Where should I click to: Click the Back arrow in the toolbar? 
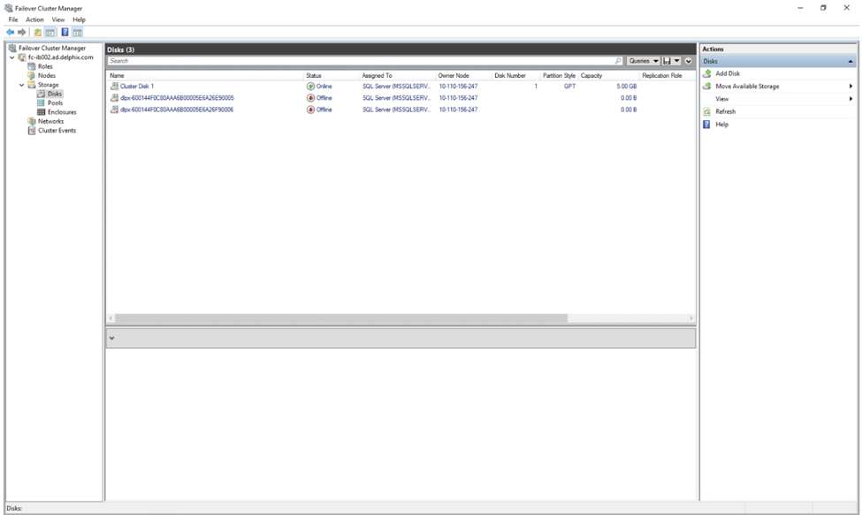(10, 33)
